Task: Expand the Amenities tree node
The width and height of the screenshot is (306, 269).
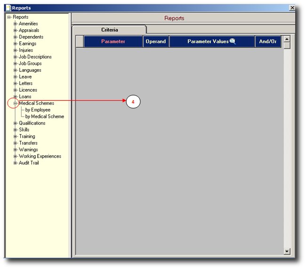Action: pyautogui.click(x=15, y=24)
